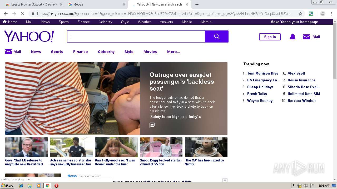Open the Chrome three-dot menu
The image size is (337, 189).
click(331, 14)
